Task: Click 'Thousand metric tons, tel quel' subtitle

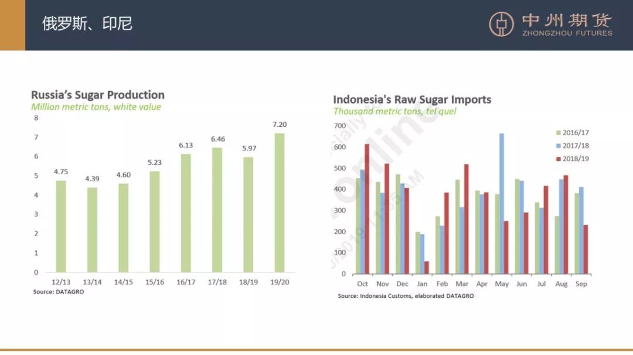Action: [x=395, y=111]
